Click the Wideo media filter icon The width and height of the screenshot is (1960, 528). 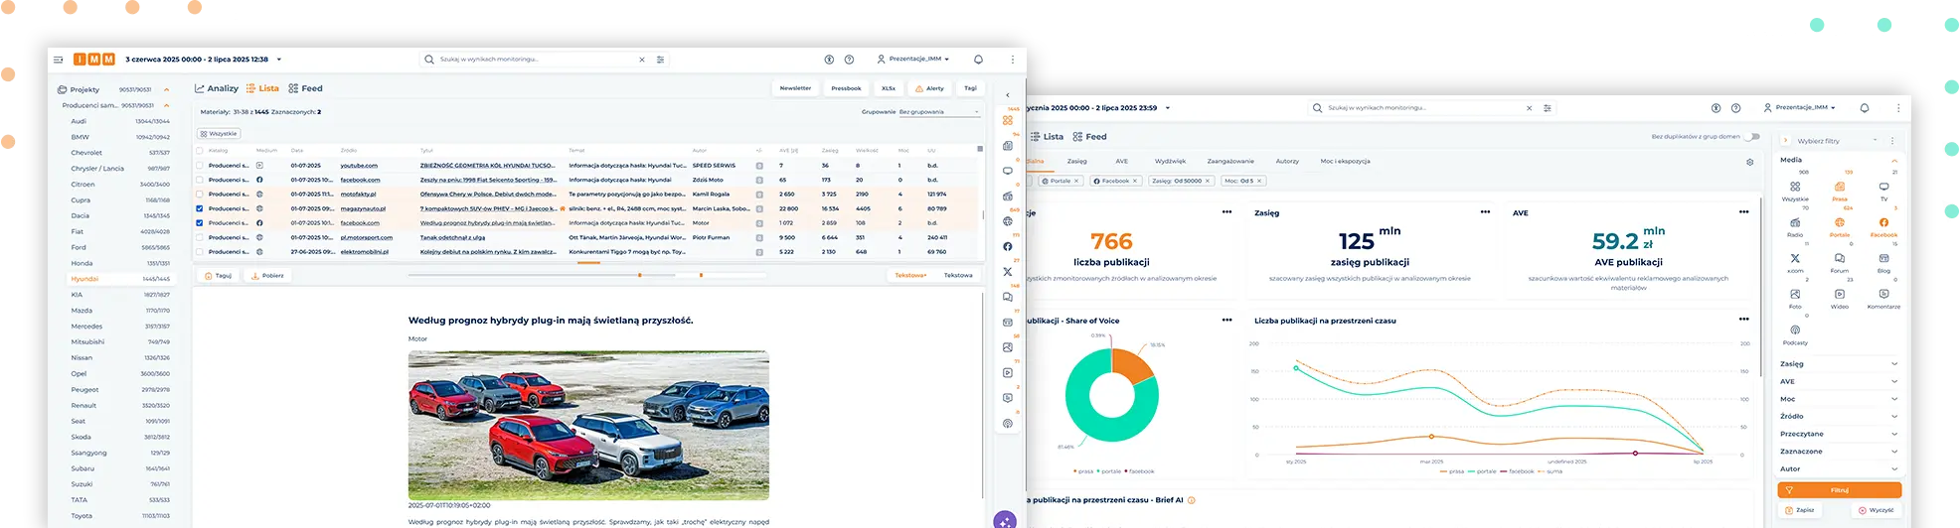tap(1840, 295)
